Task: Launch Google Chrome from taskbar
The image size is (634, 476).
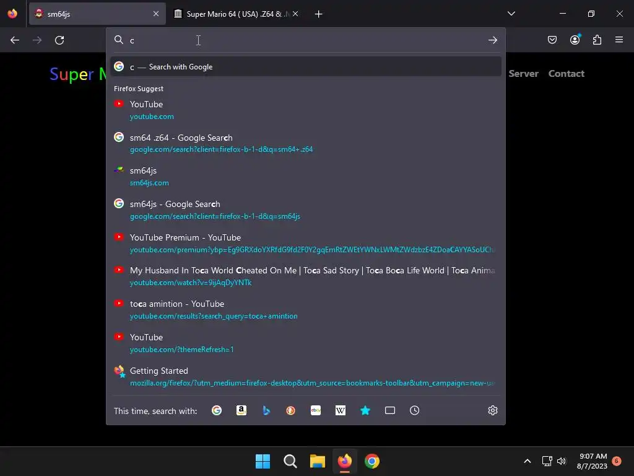Action: pos(372,461)
